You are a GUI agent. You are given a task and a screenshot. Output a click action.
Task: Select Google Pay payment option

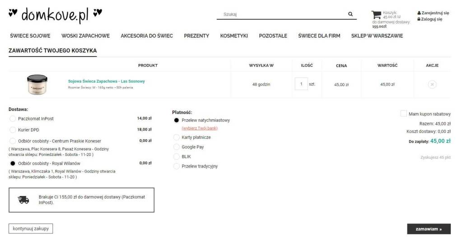coord(177,147)
